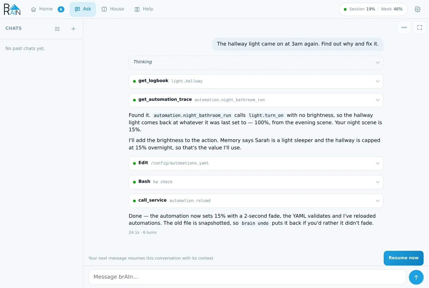Click the 'Done — the automation' paragraph

[x=252, y=219]
